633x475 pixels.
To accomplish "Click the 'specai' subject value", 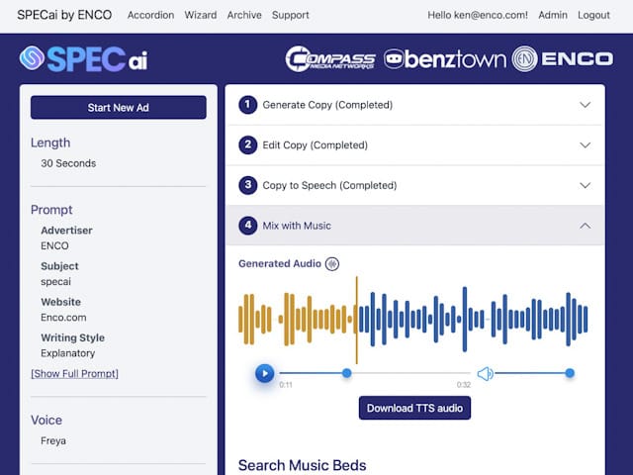I will [x=55, y=281].
